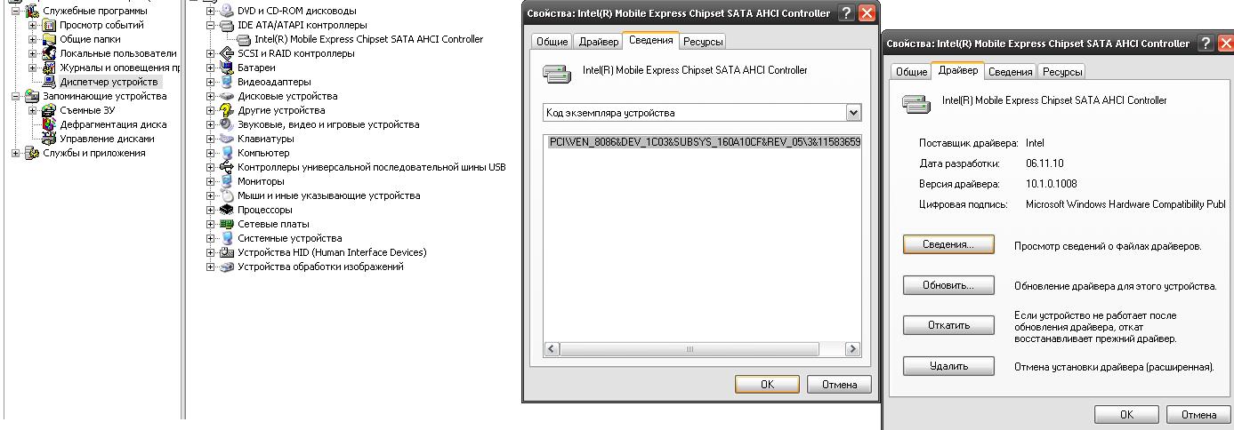Click the Батареи device icon
This screenshot has width=1234, height=430.
click(x=227, y=68)
